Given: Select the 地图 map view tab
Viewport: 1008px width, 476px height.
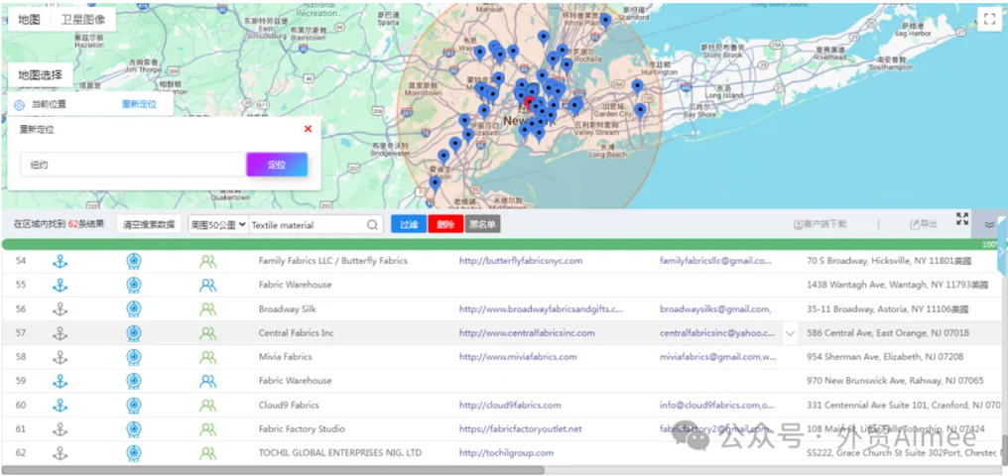Looking at the screenshot, I should point(29,20).
